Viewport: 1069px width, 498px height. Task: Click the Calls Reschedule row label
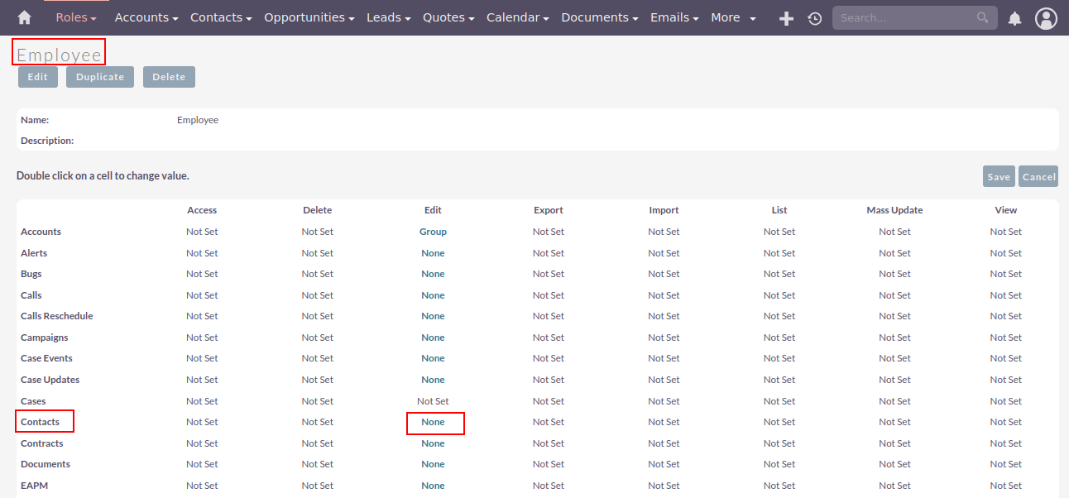tap(57, 316)
